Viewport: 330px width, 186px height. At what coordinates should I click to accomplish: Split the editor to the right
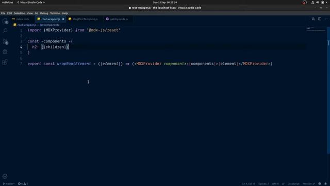320,19
